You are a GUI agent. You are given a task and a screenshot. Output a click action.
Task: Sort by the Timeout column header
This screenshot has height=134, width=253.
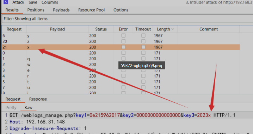click(x=143, y=29)
